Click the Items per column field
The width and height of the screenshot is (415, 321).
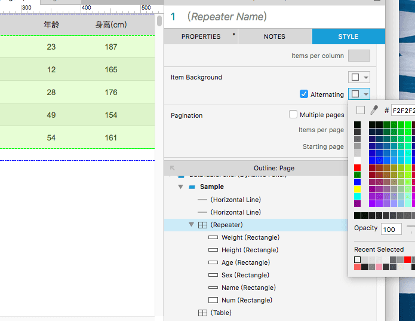point(359,56)
